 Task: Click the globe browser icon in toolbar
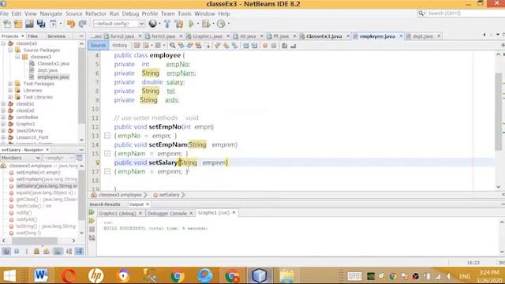[x=153, y=24]
